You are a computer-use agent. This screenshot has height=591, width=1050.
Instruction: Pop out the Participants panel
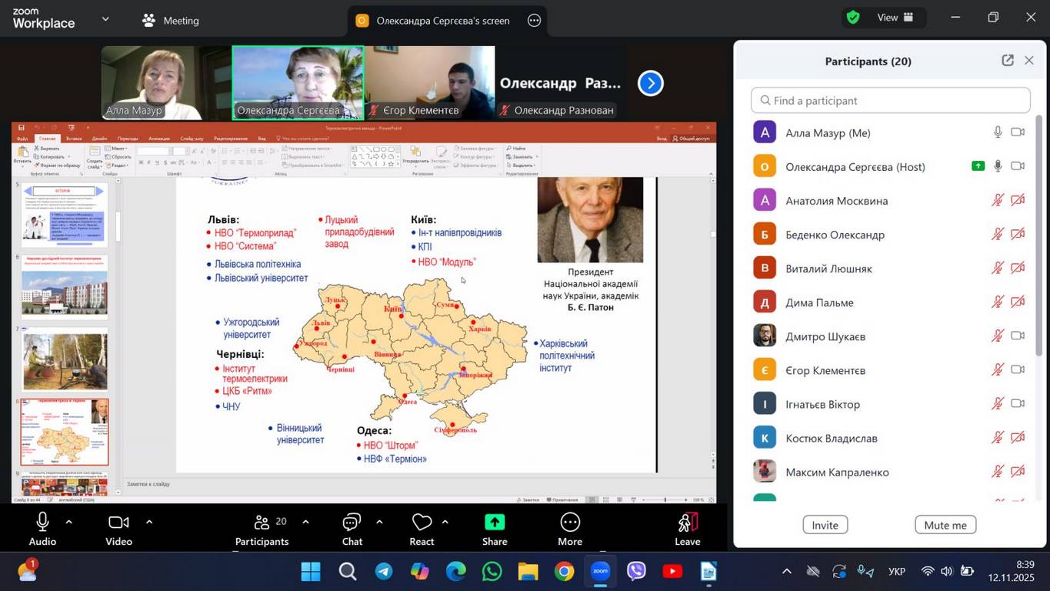coord(1007,61)
